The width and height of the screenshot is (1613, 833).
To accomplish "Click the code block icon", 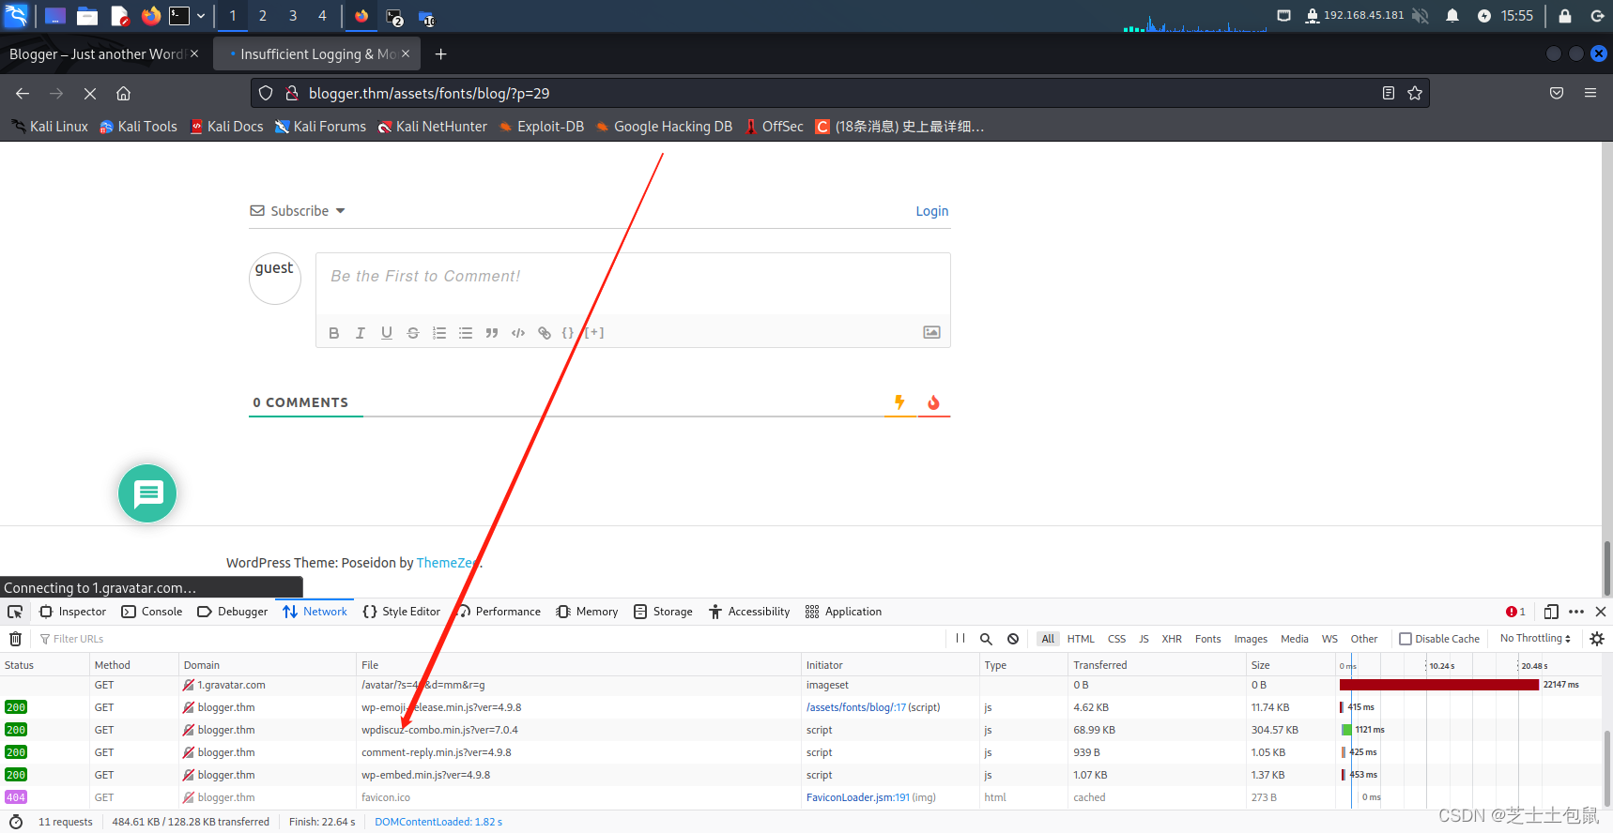I will click(x=517, y=333).
